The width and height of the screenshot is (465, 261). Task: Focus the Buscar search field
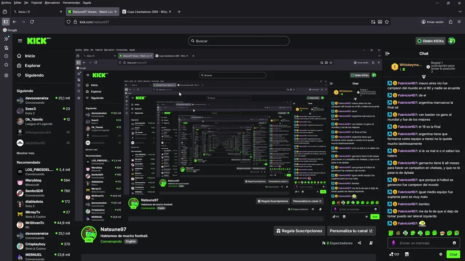click(x=239, y=41)
